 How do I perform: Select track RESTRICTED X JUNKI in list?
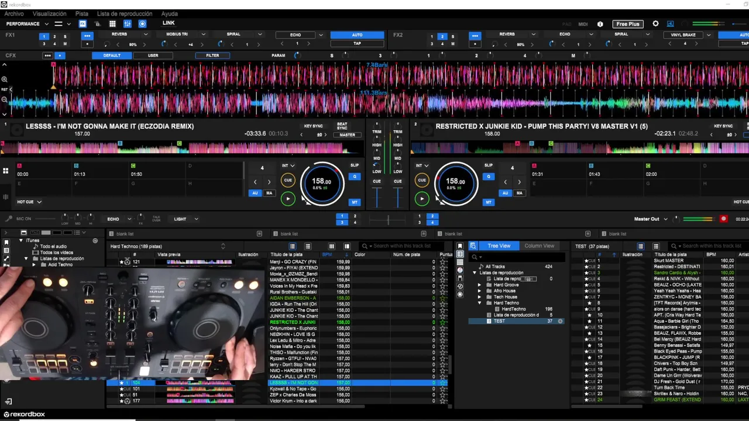pos(293,322)
